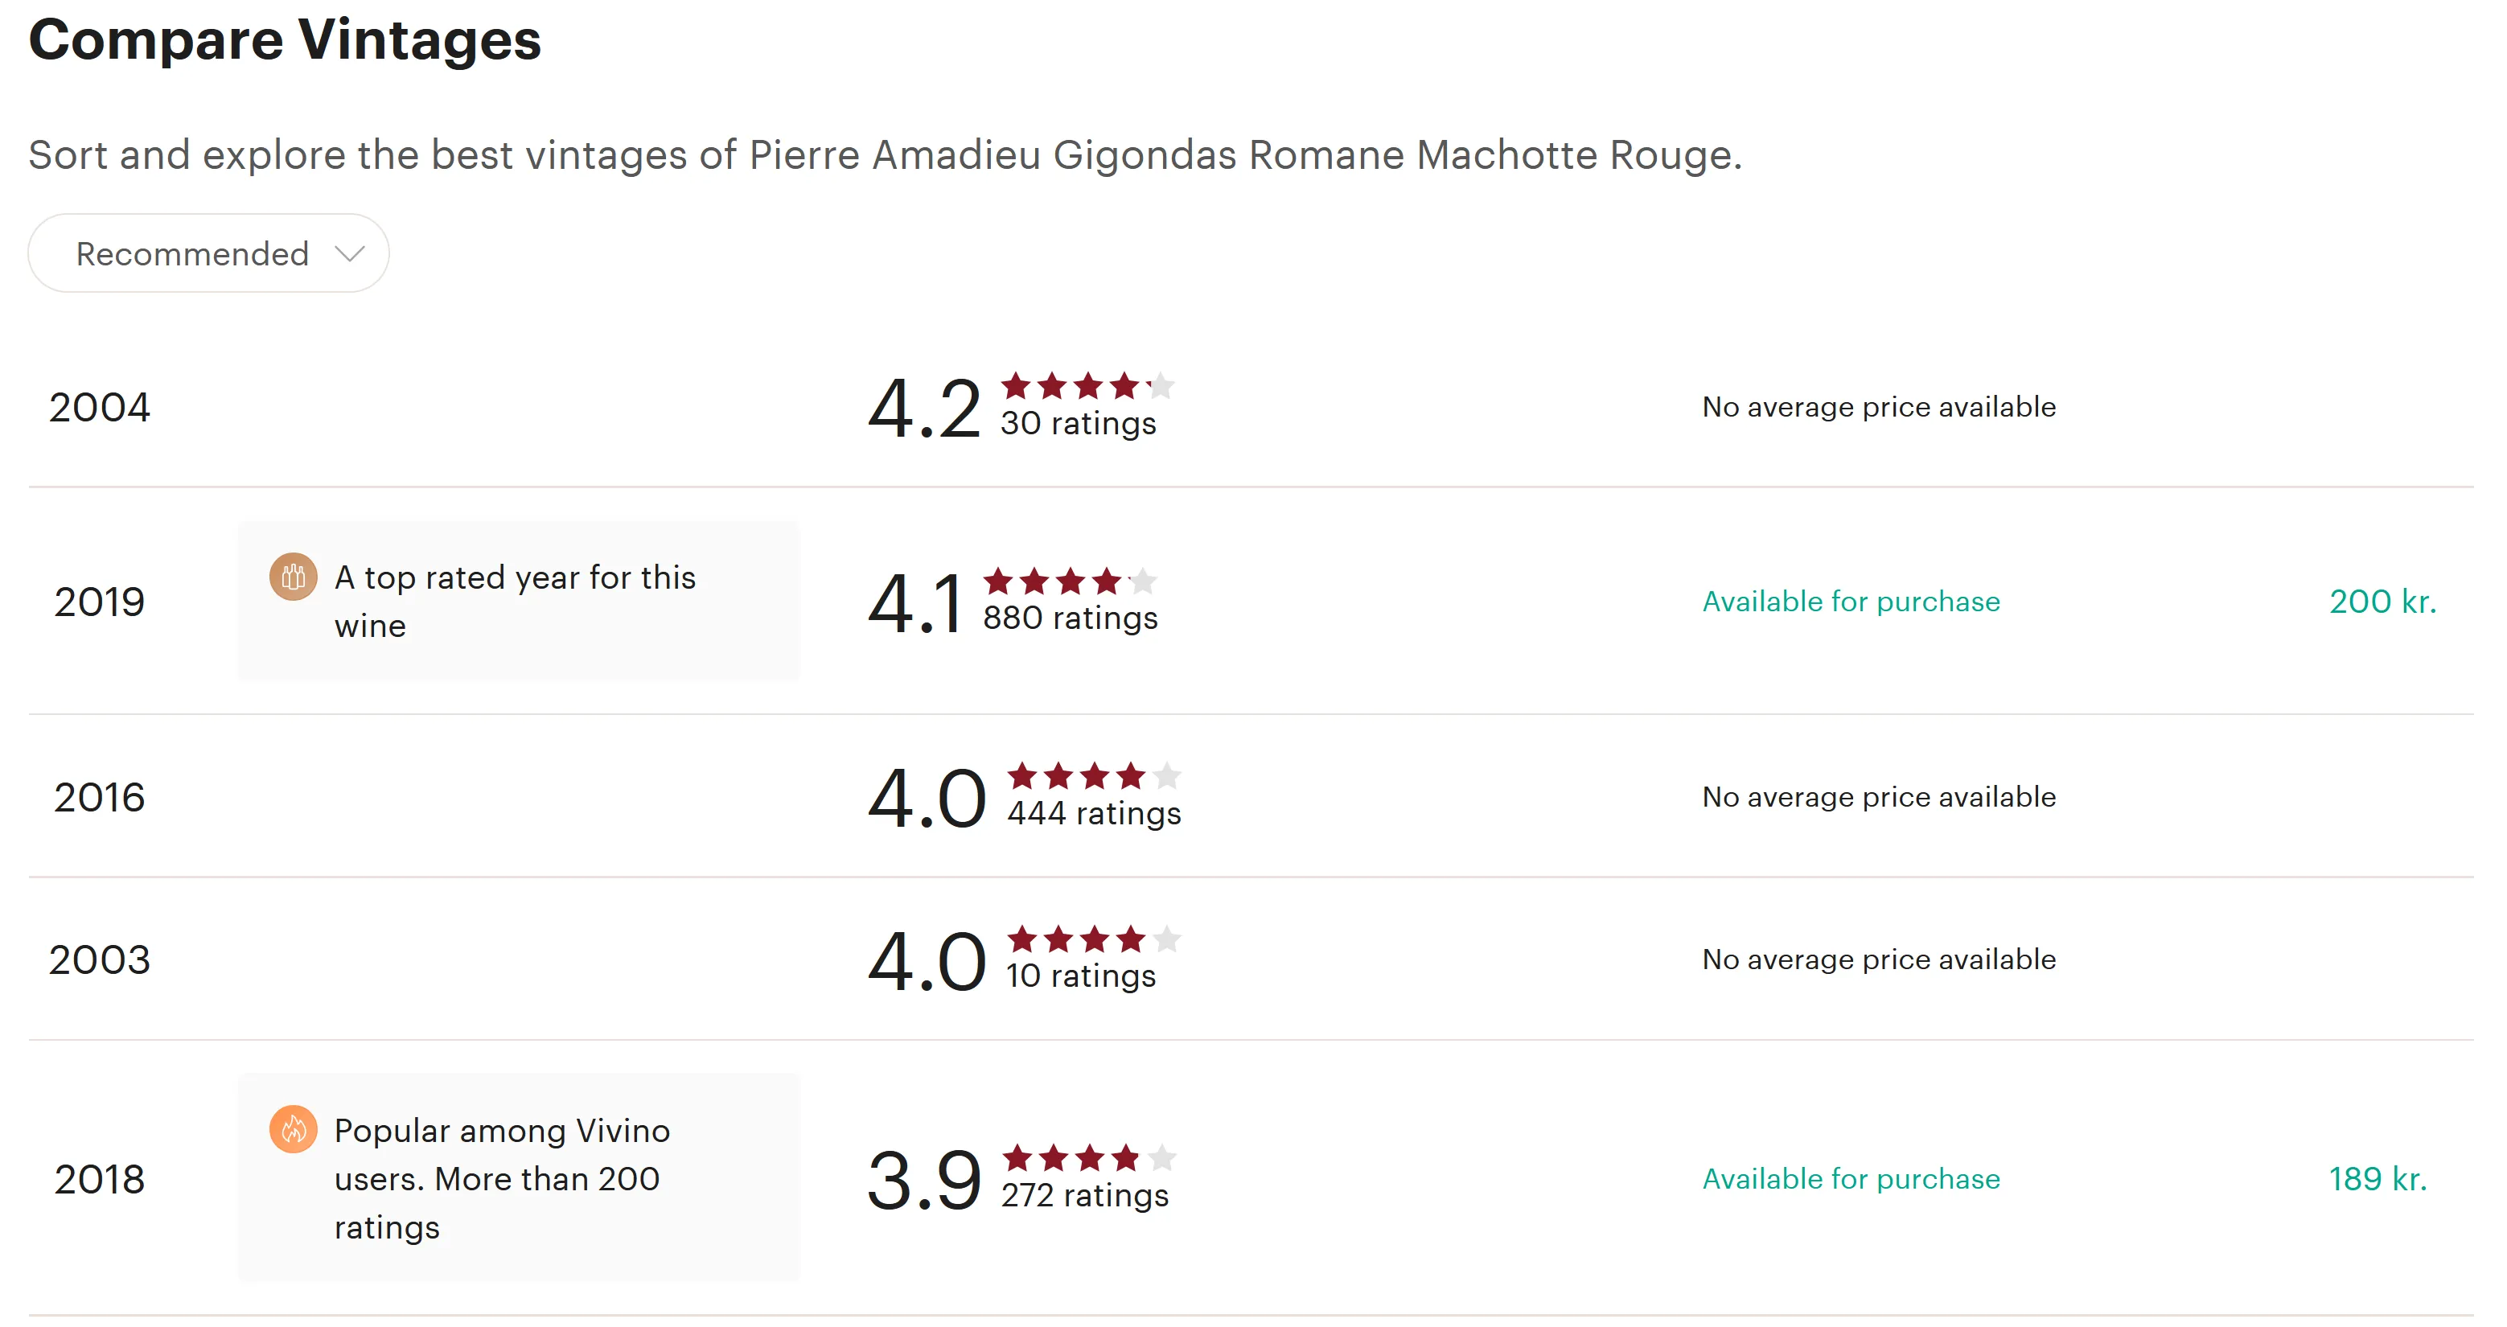The image size is (2507, 1327).
Task: Click the star rating of 2018 vintage
Action: pos(1088,1159)
